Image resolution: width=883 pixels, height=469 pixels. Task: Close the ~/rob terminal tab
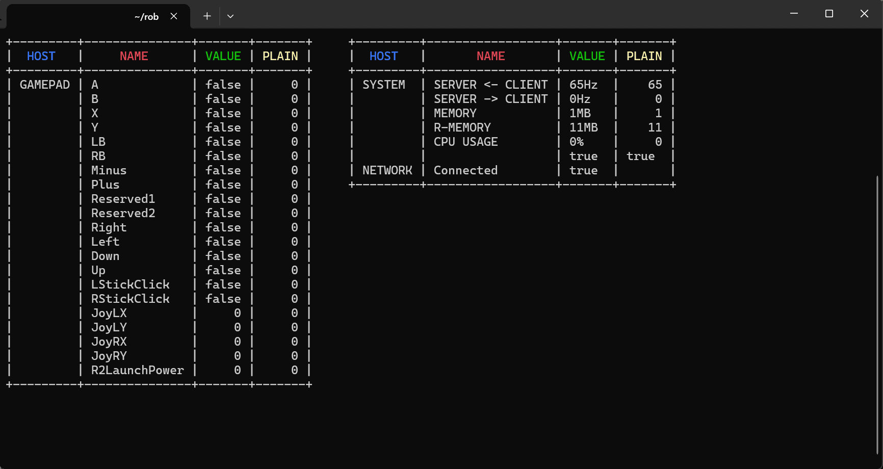coord(174,16)
